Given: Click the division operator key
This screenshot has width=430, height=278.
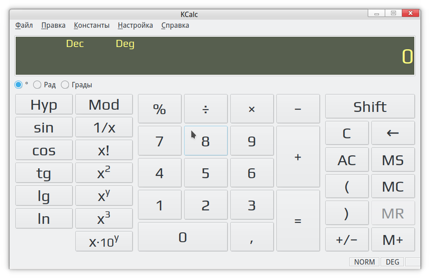Looking at the screenshot, I should [x=206, y=109].
